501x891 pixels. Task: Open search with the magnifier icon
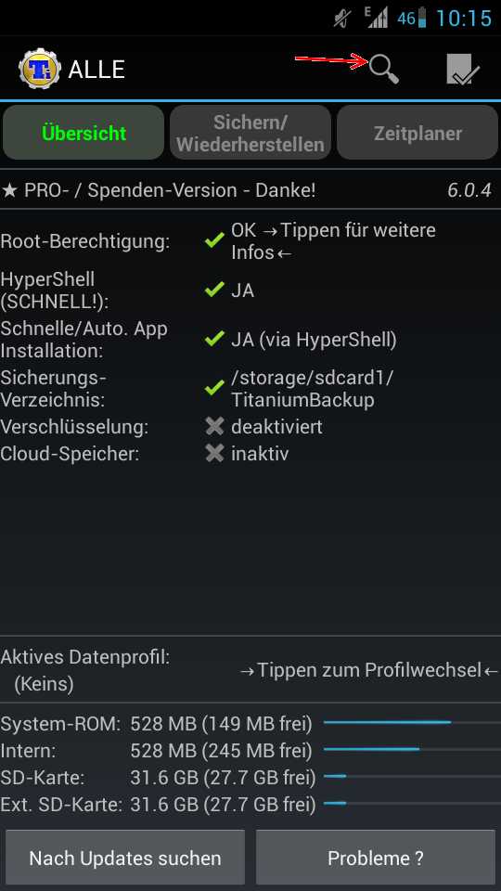click(384, 70)
